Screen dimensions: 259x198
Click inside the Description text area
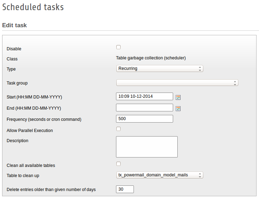(x=146, y=147)
